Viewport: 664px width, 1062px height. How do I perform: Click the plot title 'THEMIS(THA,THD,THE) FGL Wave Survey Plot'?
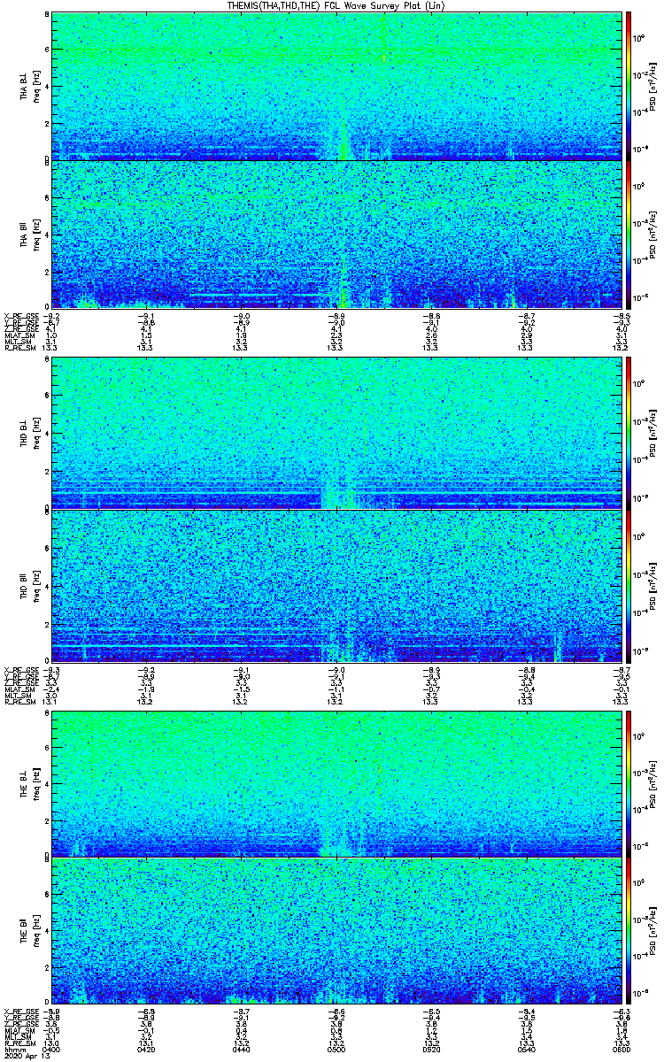coord(336,5)
